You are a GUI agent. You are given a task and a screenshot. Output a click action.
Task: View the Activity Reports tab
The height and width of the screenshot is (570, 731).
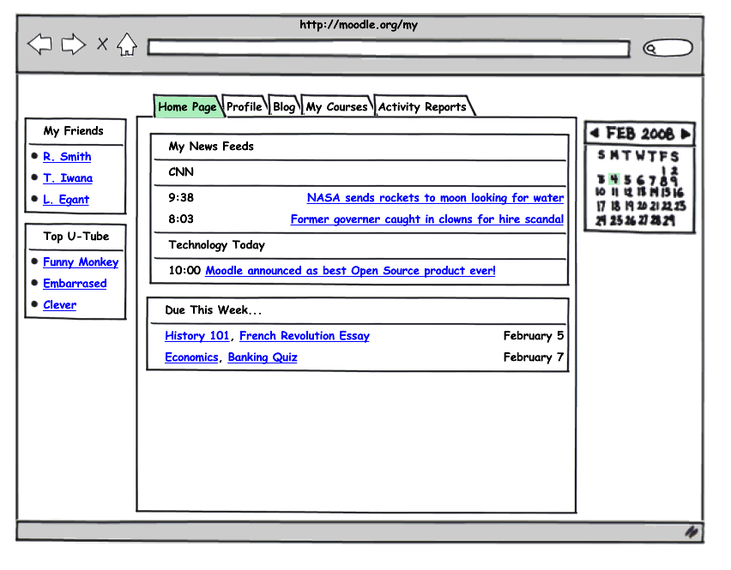(x=422, y=106)
